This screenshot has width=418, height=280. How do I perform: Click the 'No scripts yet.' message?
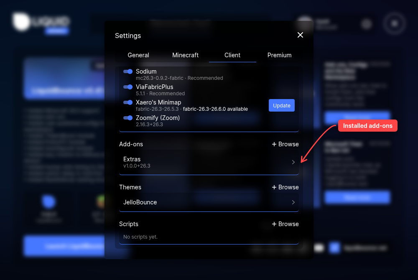(x=140, y=237)
